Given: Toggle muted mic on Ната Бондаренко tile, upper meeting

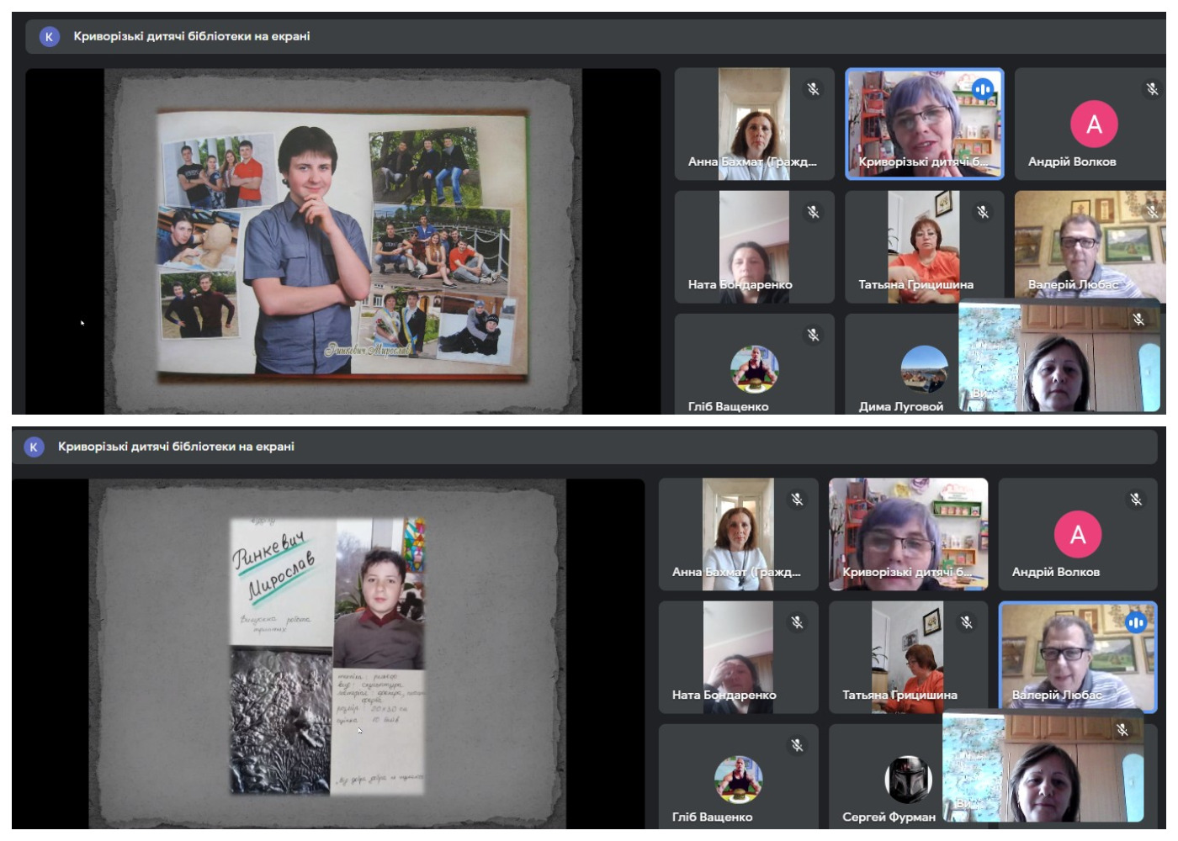Looking at the screenshot, I should [x=813, y=212].
